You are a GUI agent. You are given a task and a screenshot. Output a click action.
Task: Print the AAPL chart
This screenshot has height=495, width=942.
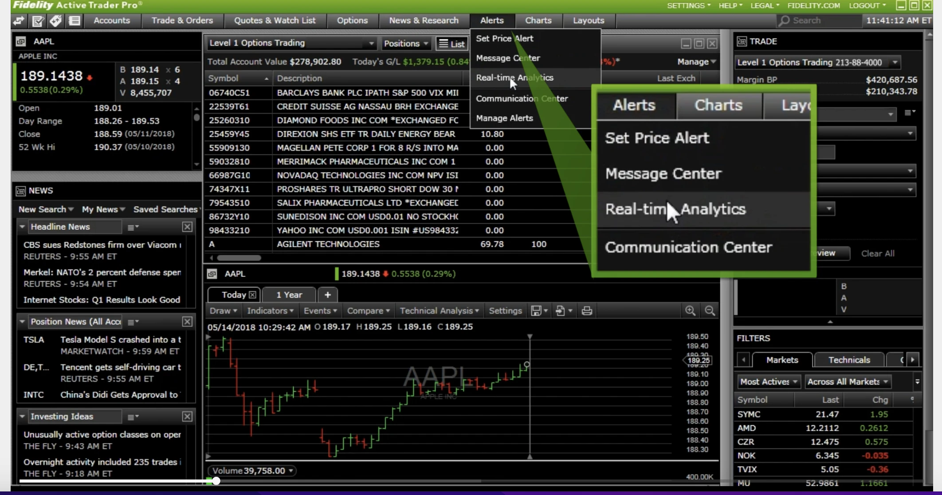coord(587,310)
